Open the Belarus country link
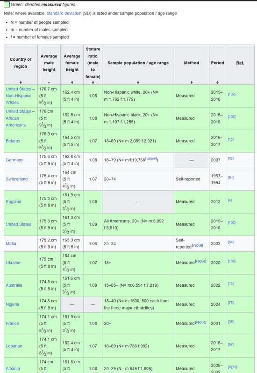This screenshot has height=373, width=257. pyautogui.click(x=13, y=141)
